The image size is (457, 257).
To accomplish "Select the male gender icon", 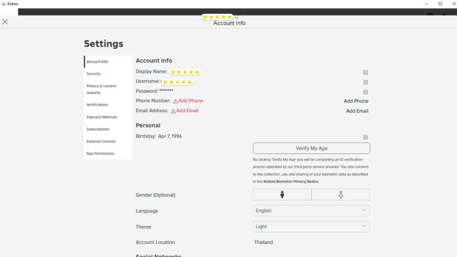I will pos(282,195).
